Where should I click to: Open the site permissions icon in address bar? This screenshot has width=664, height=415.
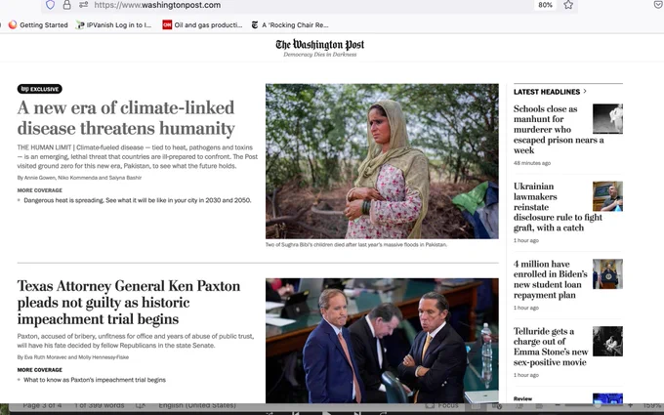coord(83,5)
